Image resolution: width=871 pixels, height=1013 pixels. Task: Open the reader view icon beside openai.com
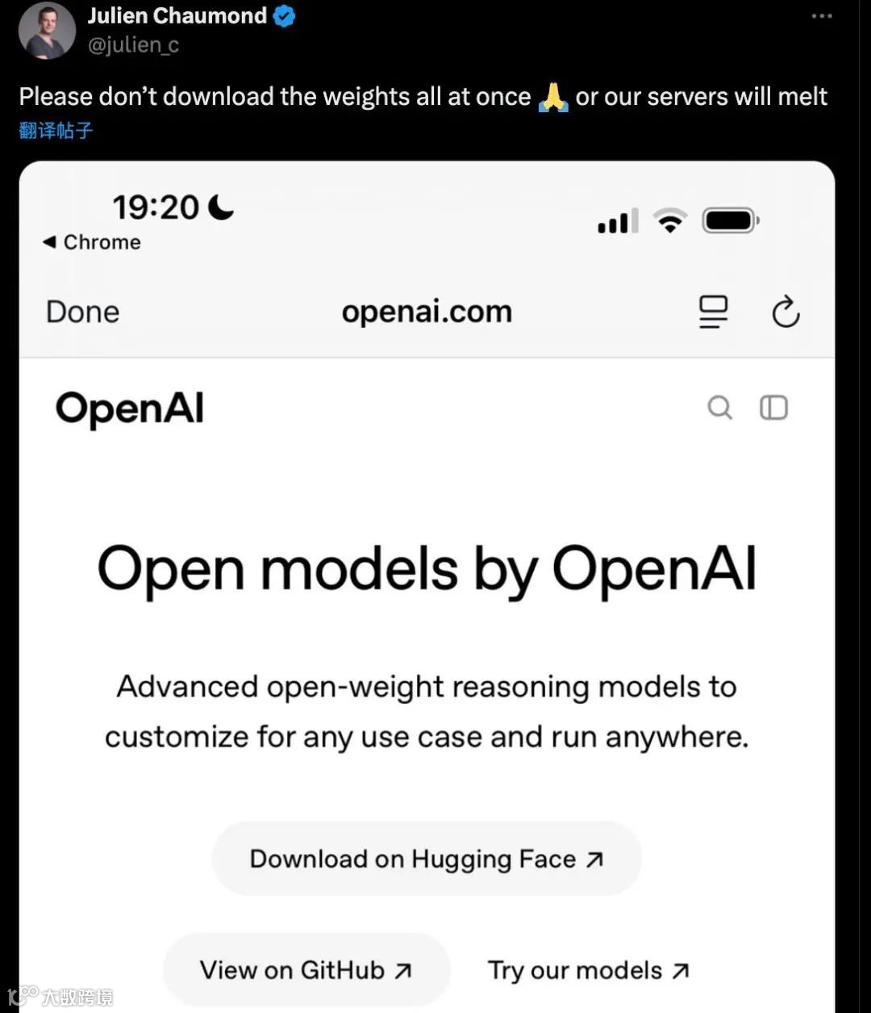[713, 312]
